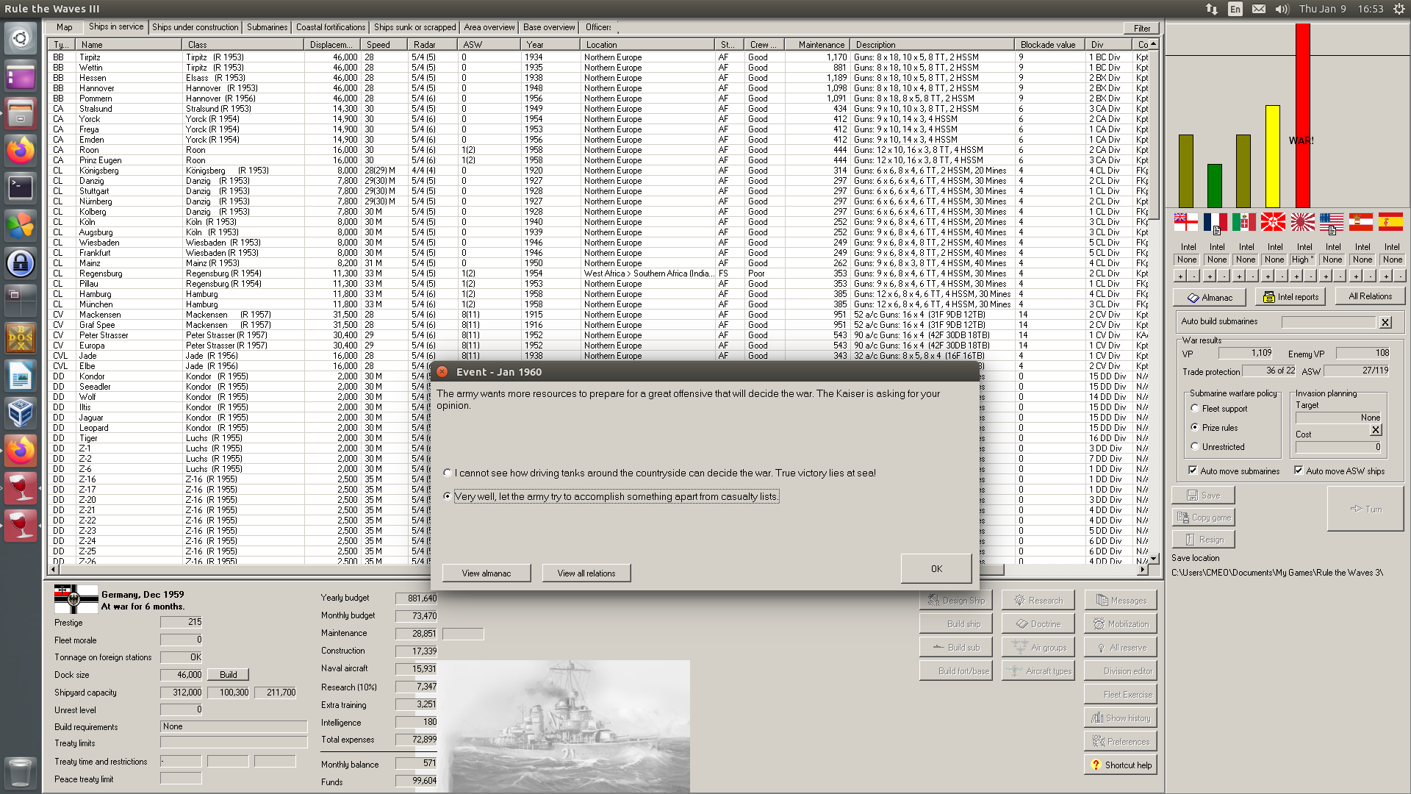1411x794 pixels.
Task: Click View all relations in dialog
Action: pos(586,573)
